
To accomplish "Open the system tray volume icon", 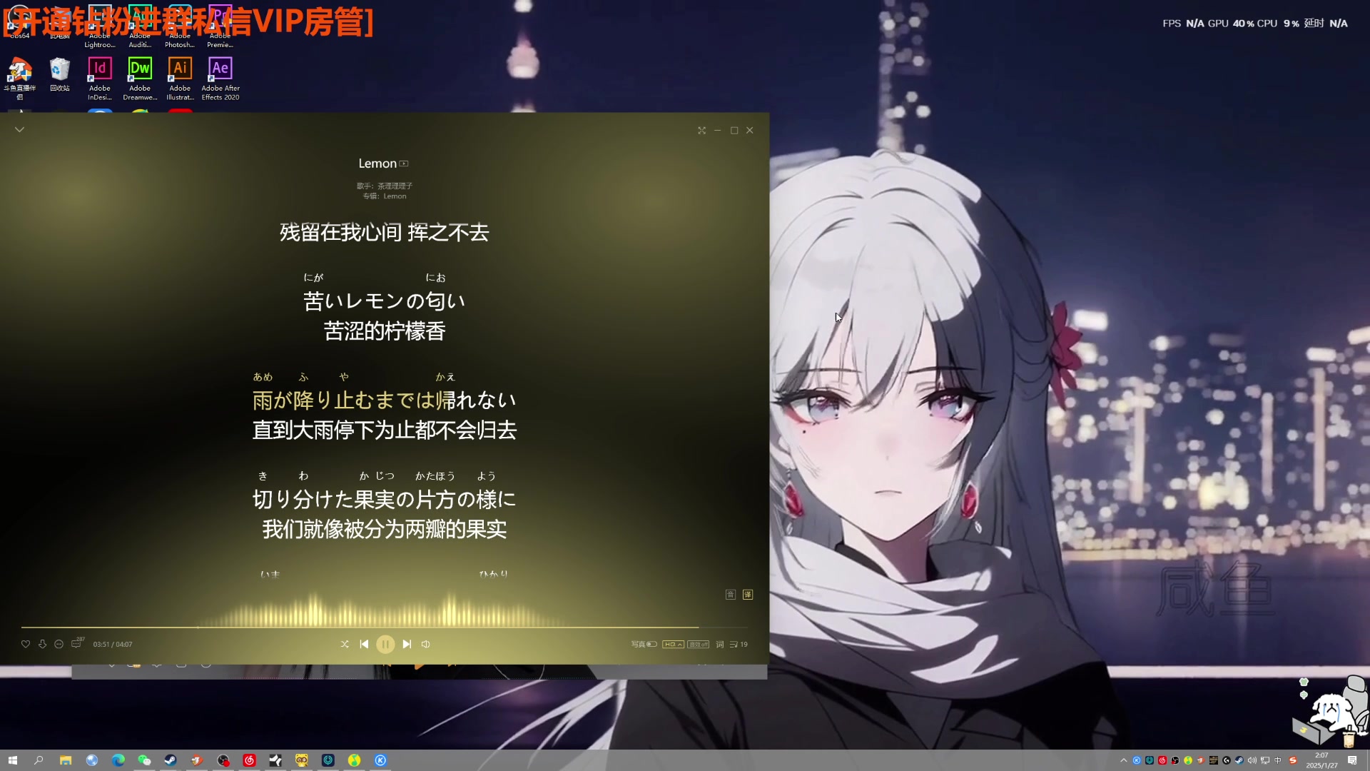I will (1252, 760).
